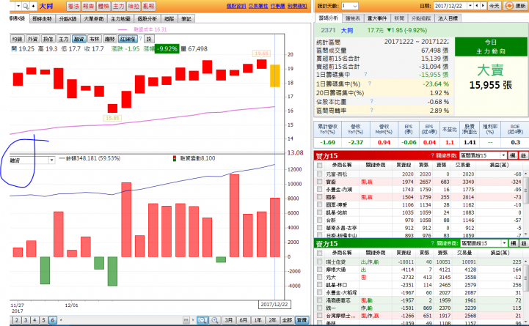Set chart range to 6月

coord(243,320)
